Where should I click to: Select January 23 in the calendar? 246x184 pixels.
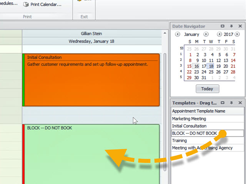pyautogui.click(x=196, y=72)
